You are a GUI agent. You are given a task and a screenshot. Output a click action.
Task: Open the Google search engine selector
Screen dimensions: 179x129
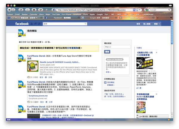tap(146, 10)
